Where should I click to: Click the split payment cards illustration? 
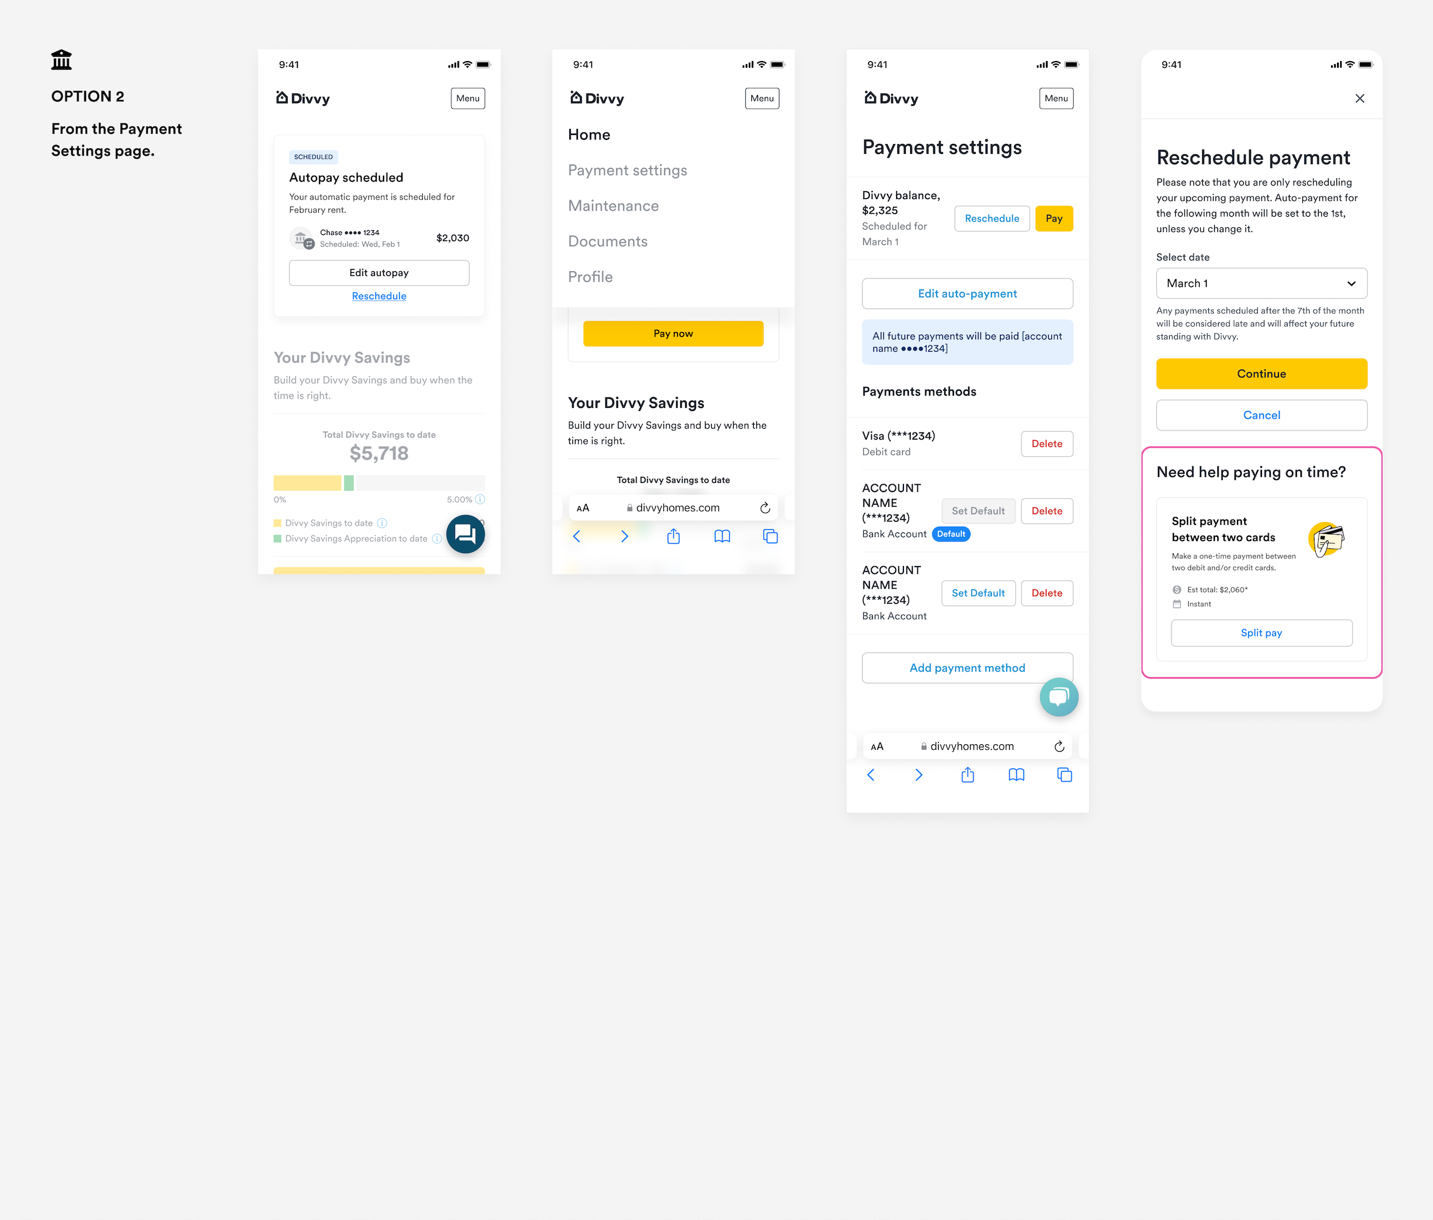coord(1327,539)
